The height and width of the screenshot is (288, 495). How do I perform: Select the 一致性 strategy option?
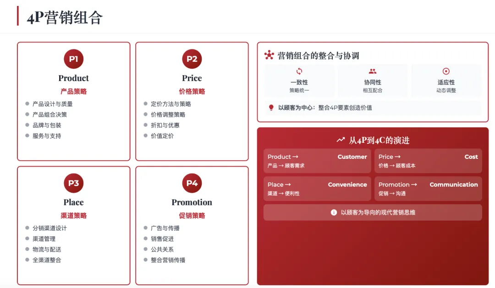click(299, 80)
